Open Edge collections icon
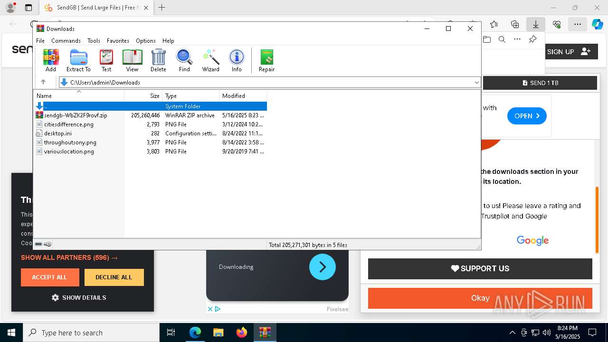Screen dimensions: 608x342 click(x=515, y=24)
